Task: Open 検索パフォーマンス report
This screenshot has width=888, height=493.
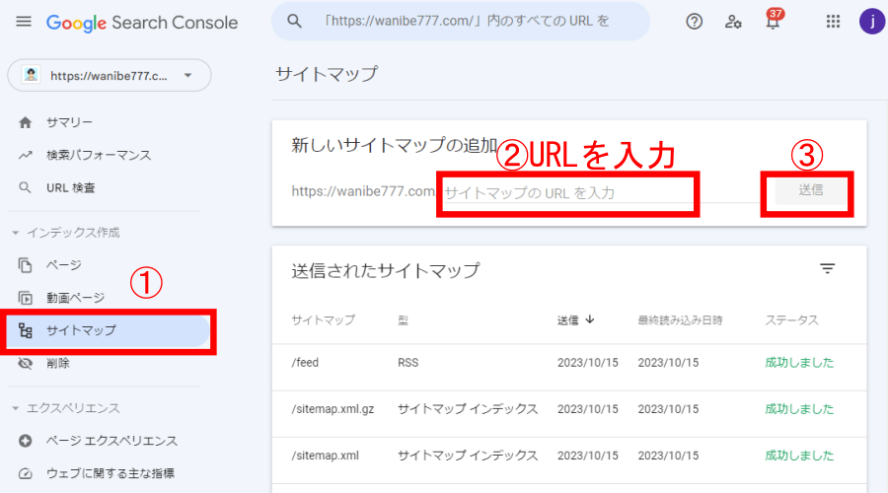Action: [99, 155]
